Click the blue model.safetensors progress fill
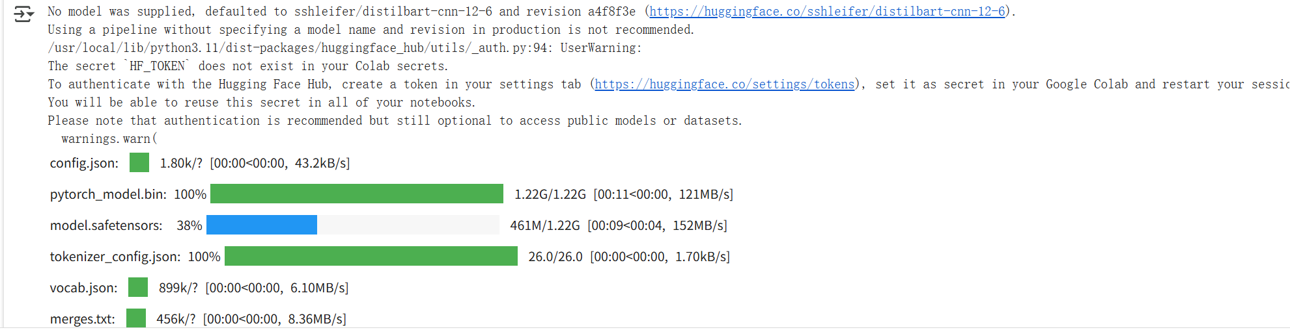Image resolution: width=1290 pixels, height=330 pixels. [262, 225]
